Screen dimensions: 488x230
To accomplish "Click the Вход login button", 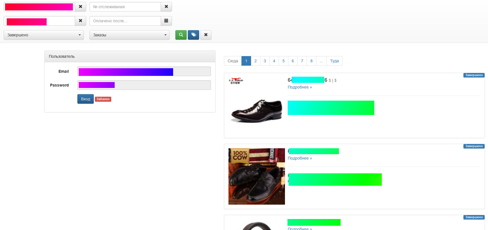I will click(x=86, y=99).
